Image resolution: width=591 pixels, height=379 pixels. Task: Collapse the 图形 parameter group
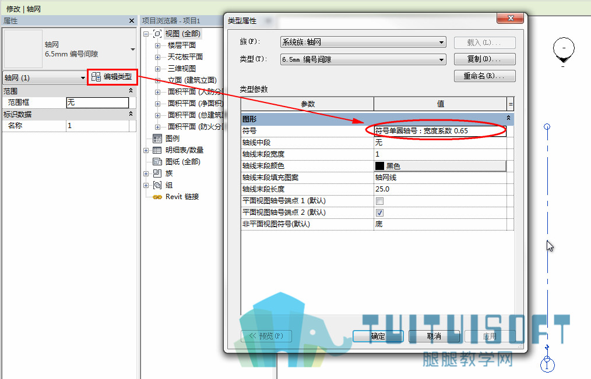tap(508, 118)
